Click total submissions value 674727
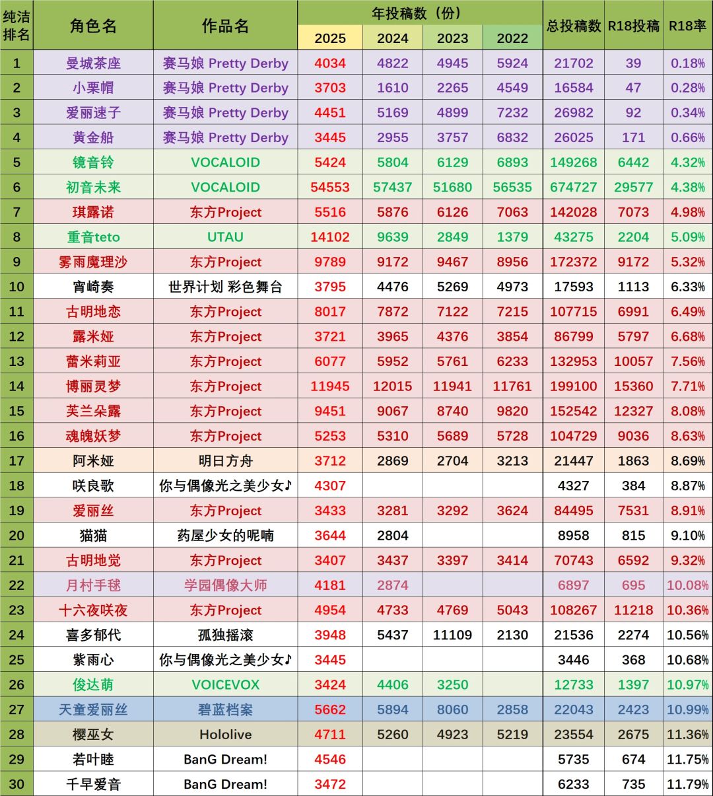Viewport: 713px width, 796px height. 574,188
